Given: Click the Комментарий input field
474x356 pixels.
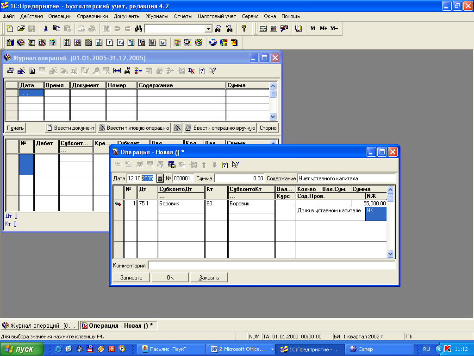Looking at the screenshot, I should (271, 266).
